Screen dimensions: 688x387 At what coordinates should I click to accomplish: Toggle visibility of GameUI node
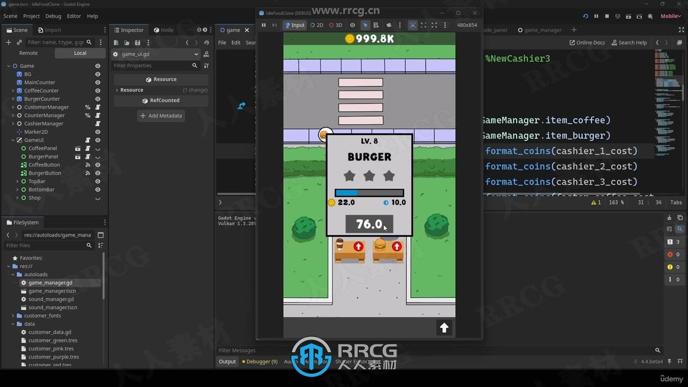tap(98, 140)
